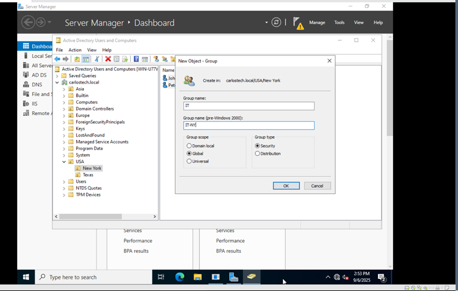Click the Up one level folder icon
Viewport: 458px width, 291px height.
point(77,59)
